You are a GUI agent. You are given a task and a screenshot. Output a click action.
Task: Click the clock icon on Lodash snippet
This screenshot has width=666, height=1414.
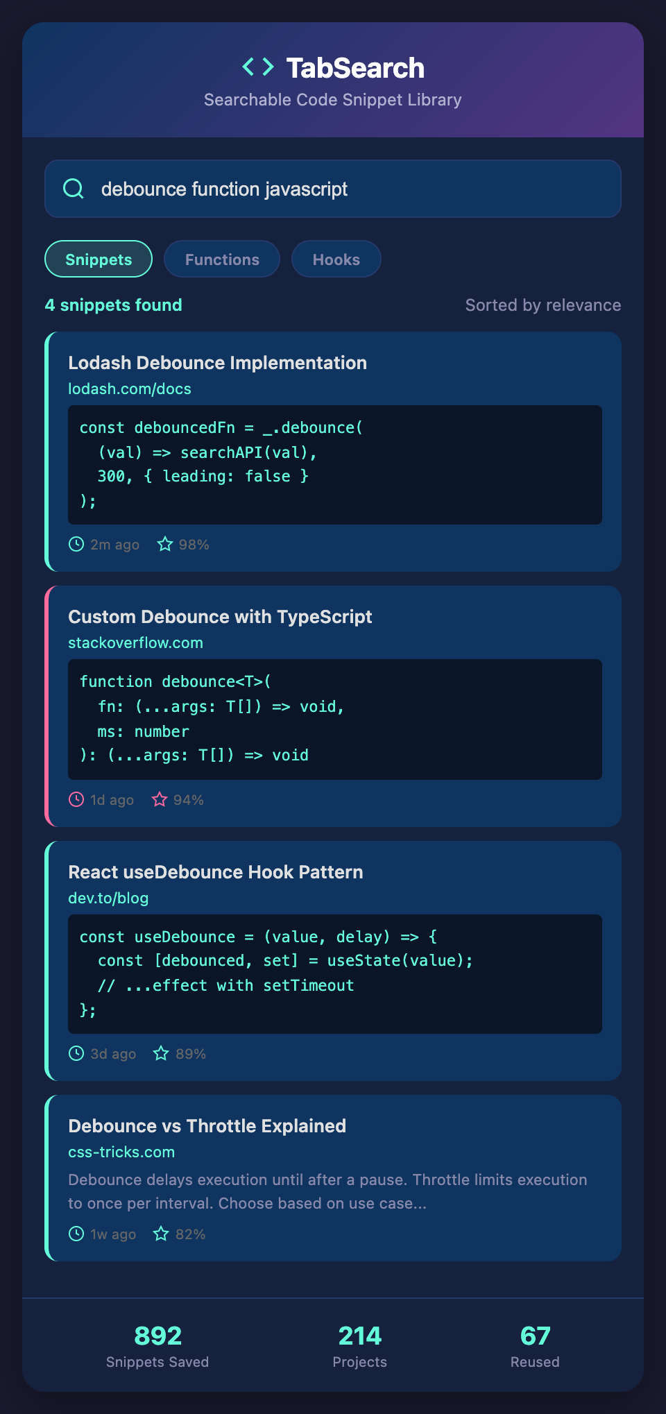(x=76, y=544)
